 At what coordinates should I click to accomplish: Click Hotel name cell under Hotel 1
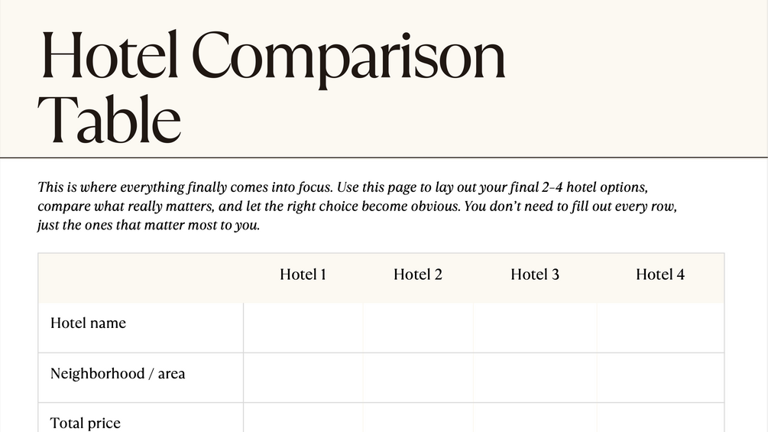[x=303, y=328]
